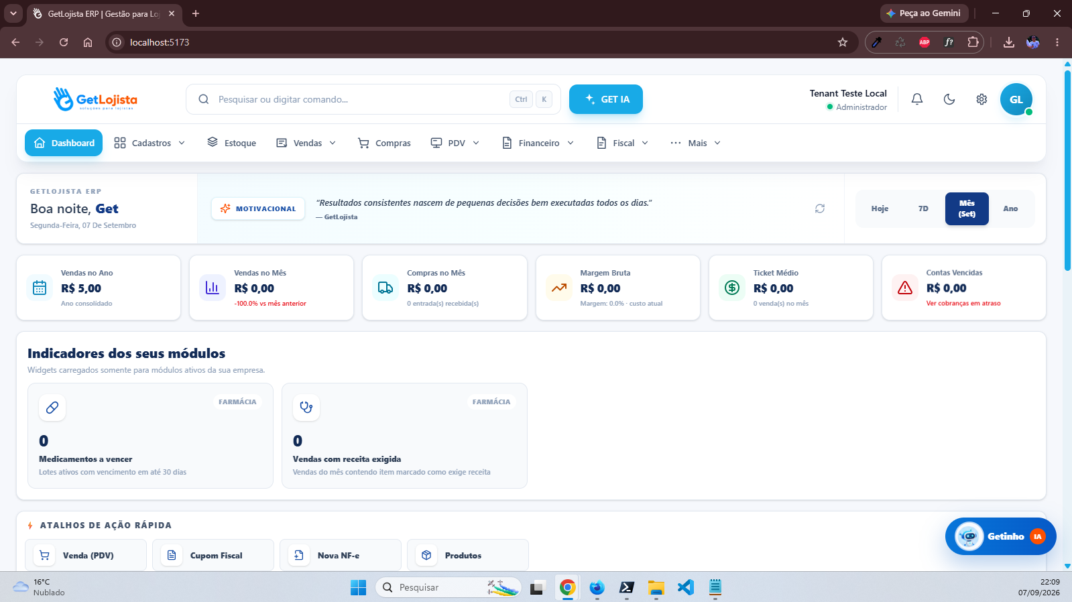Open File Explorer from taskbar
Screen dimensions: 1072x602
coord(656,587)
